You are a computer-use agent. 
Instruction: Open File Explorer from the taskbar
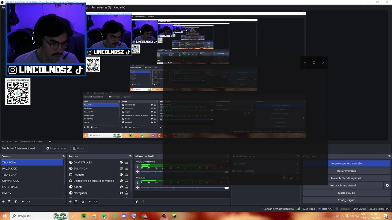(x=94, y=216)
